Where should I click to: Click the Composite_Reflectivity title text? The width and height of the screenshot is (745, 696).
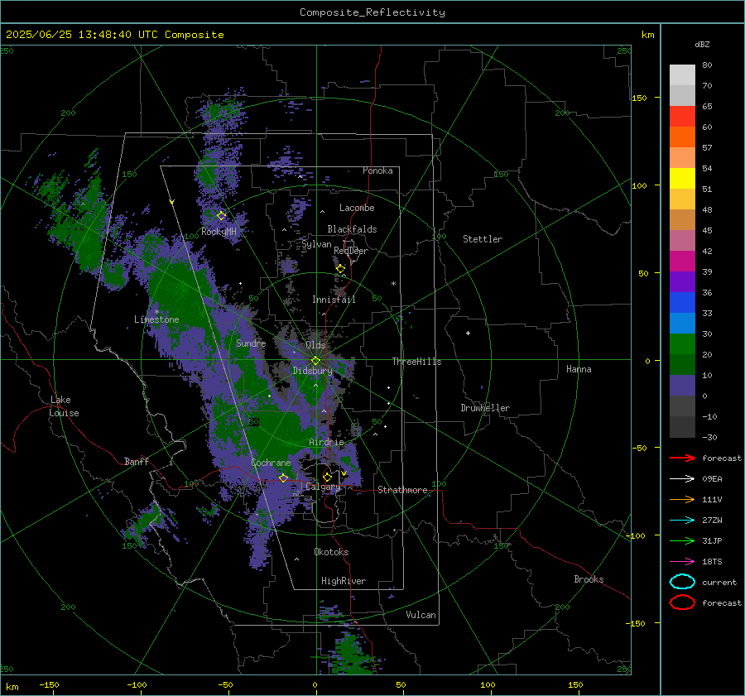click(372, 12)
